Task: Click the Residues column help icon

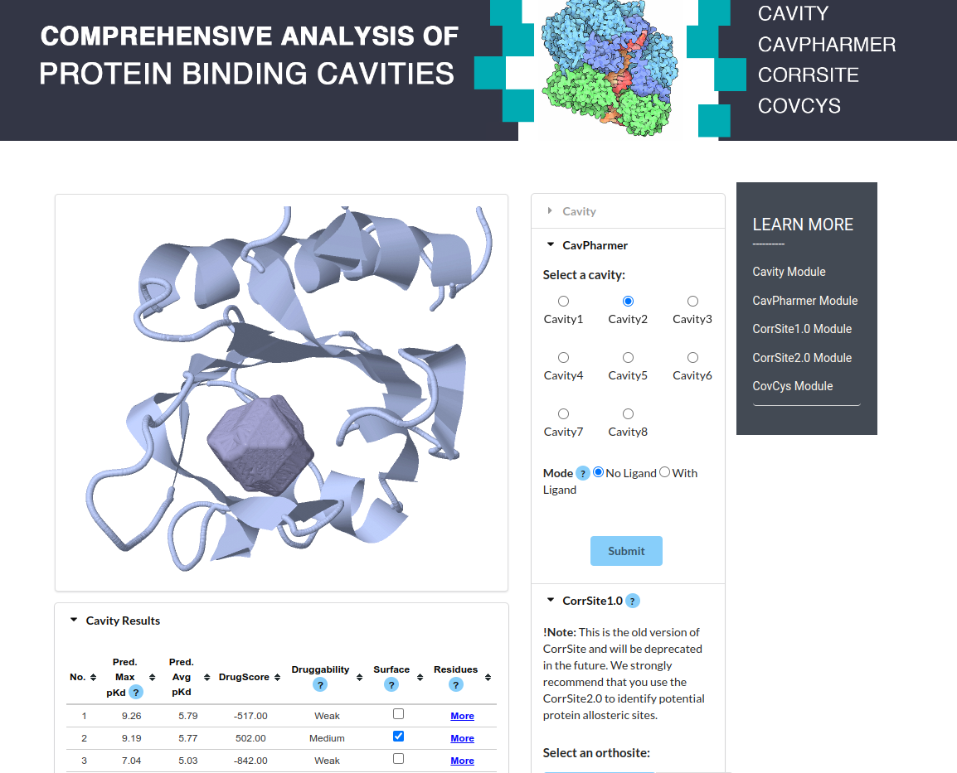Action: coord(455,684)
